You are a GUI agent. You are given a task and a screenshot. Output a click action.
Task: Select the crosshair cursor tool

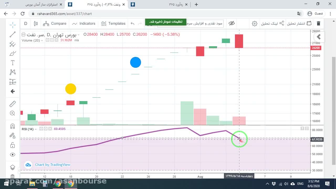point(13,25)
